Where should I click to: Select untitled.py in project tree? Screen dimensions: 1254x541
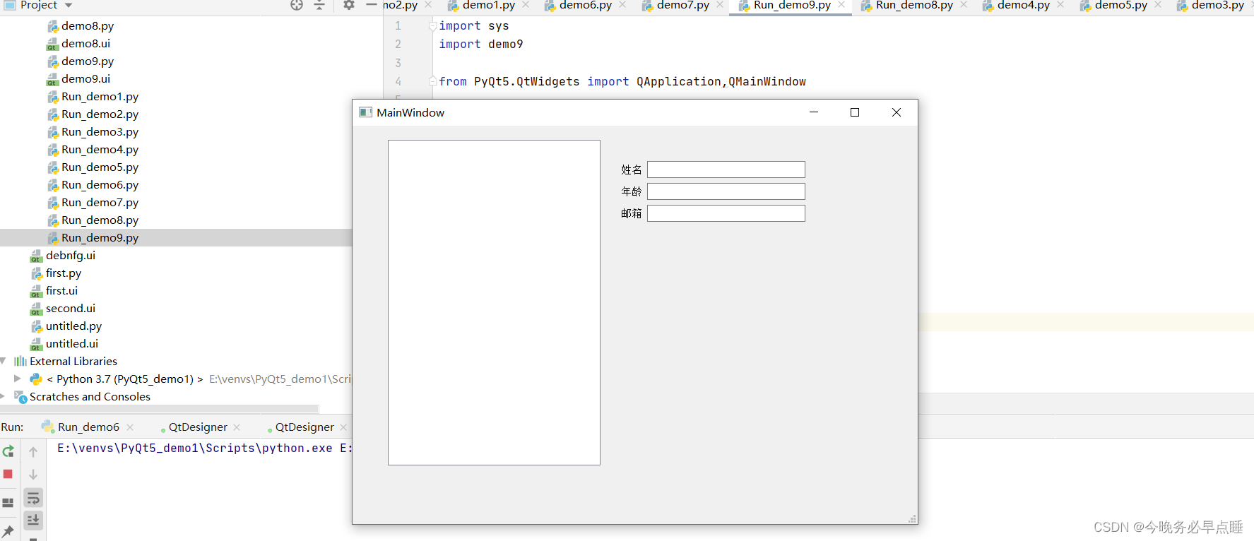click(x=73, y=326)
